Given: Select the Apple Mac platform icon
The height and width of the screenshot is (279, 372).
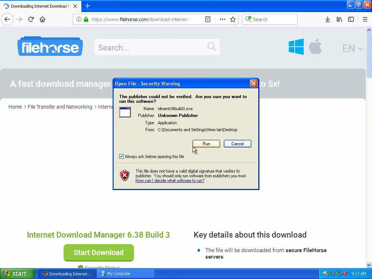Looking at the screenshot, I should click(x=315, y=46).
